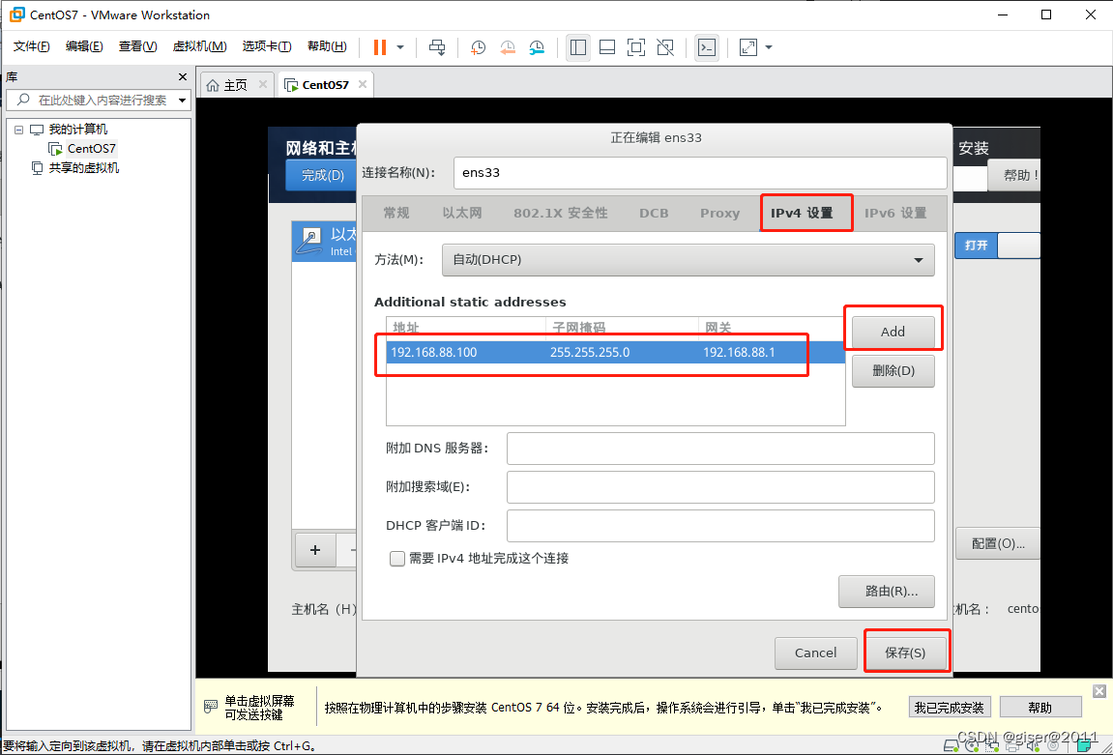Click the Unity mode icon
This screenshot has width=1113, height=755.
tap(665, 47)
